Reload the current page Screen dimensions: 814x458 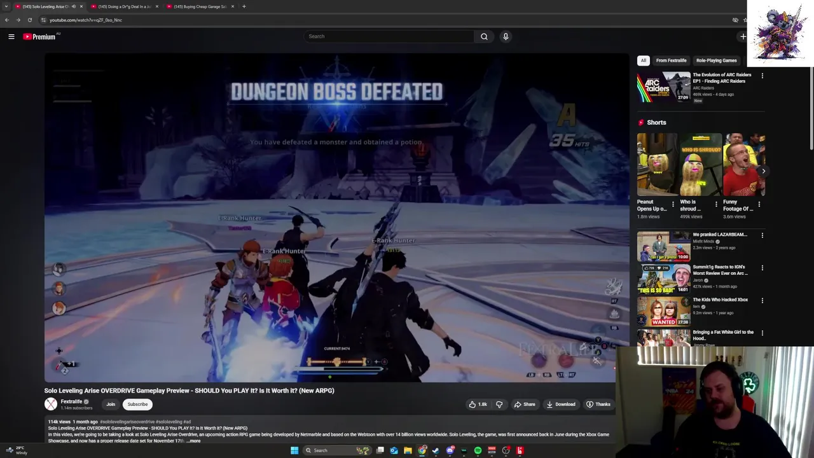[29, 20]
